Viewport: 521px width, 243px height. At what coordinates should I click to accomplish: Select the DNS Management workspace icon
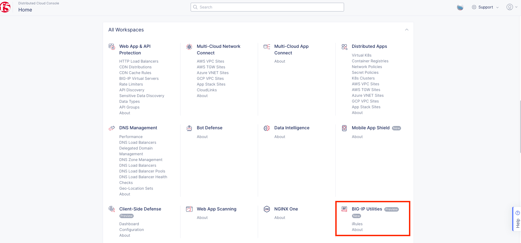point(112,128)
